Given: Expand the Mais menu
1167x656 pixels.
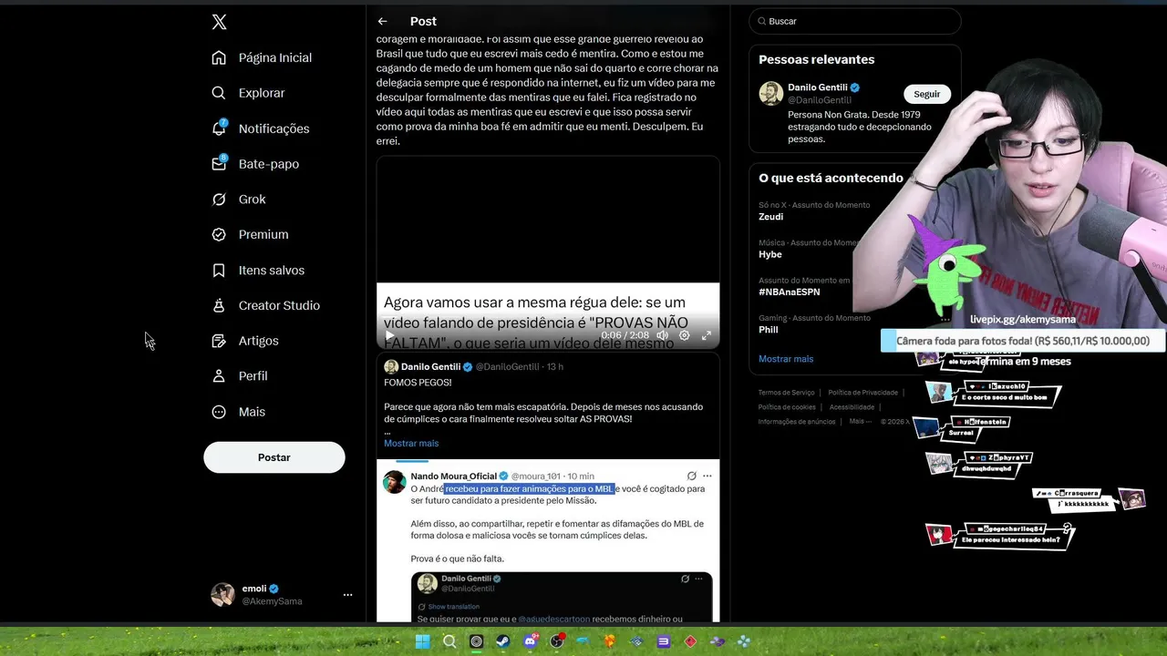Looking at the screenshot, I should click(x=238, y=412).
